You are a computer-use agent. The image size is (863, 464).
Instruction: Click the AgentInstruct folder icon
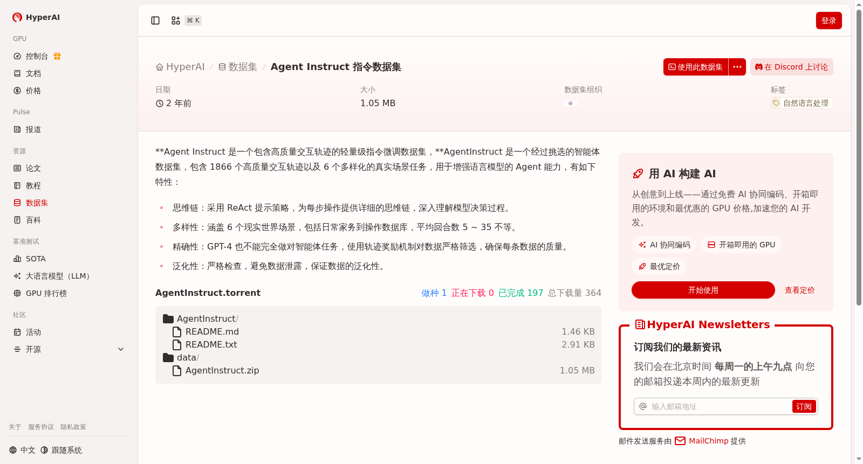168,318
